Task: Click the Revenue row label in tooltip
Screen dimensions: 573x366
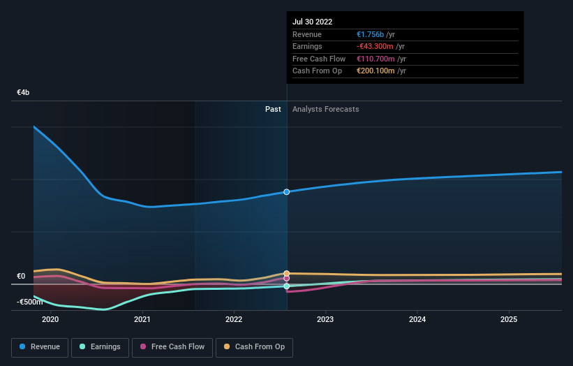Action: (307, 34)
